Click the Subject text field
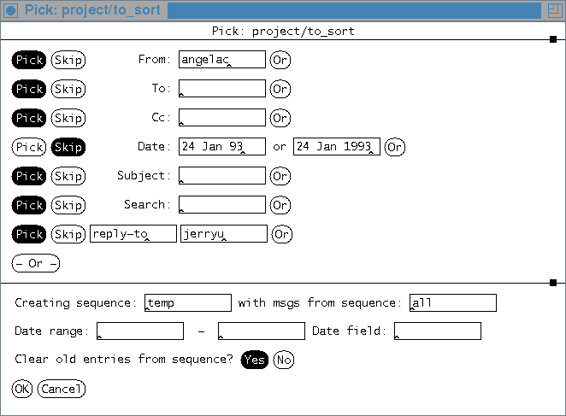The height and width of the screenshot is (416, 566). click(x=222, y=176)
